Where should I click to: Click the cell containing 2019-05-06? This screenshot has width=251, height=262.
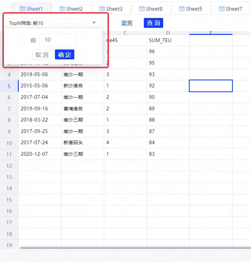(x=40, y=74)
